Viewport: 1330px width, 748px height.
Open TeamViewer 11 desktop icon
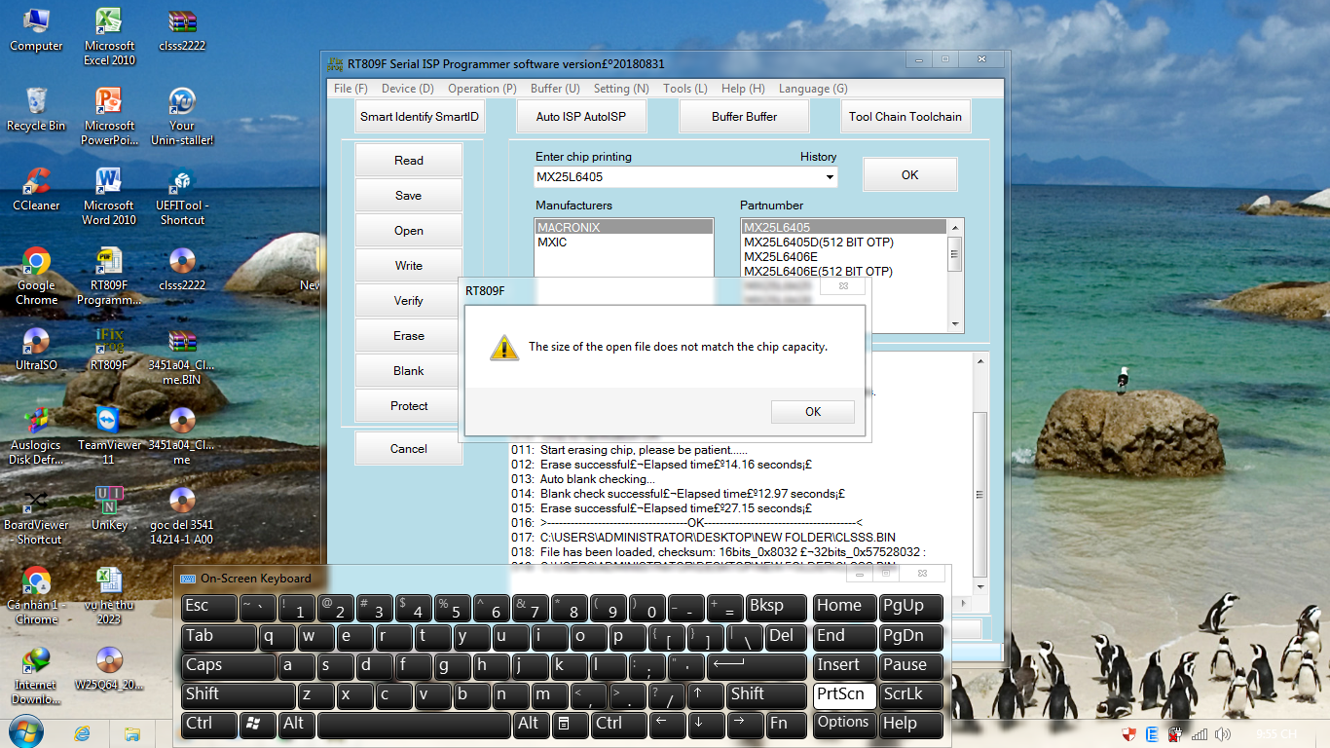tap(109, 435)
